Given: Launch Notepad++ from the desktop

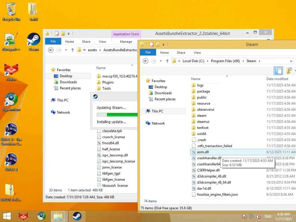Looking at the screenshot, I should [x=11, y=42].
